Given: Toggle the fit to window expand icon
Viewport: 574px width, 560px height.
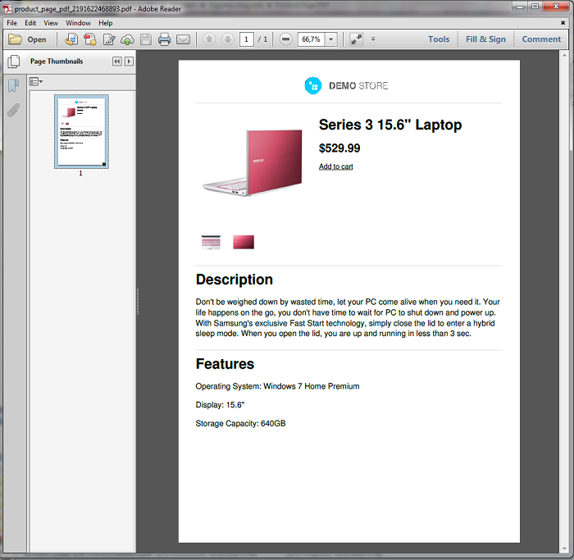Looking at the screenshot, I should point(356,39).
